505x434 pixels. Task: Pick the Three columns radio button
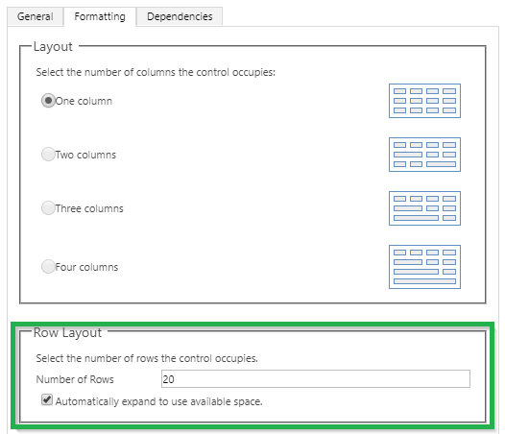[x=48, y=208]
